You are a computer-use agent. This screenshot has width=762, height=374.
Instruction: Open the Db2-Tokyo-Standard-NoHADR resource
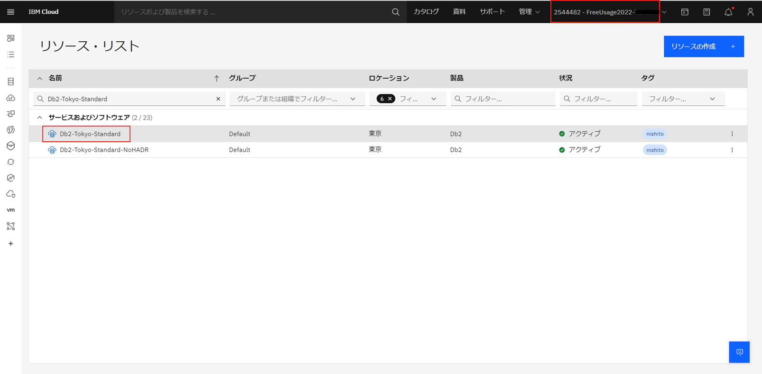[x=104, y=150]
